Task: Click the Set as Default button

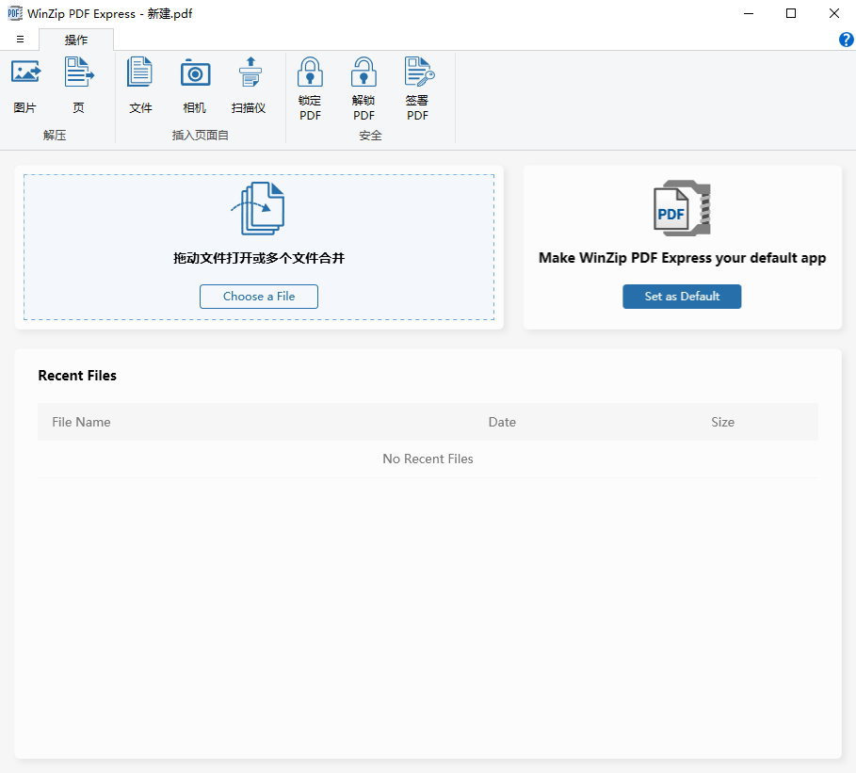Action: (x=682, y=297)
